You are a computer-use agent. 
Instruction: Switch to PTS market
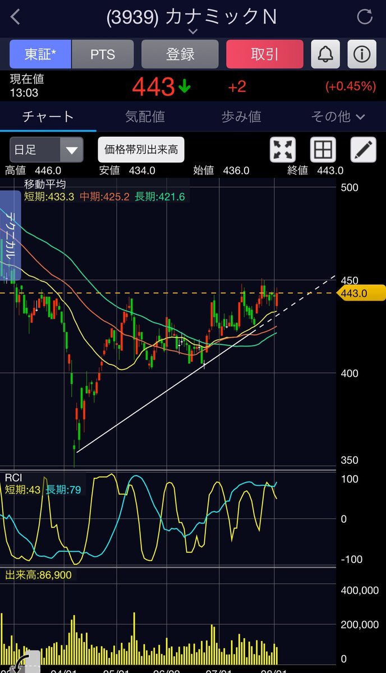click(103, 54)
